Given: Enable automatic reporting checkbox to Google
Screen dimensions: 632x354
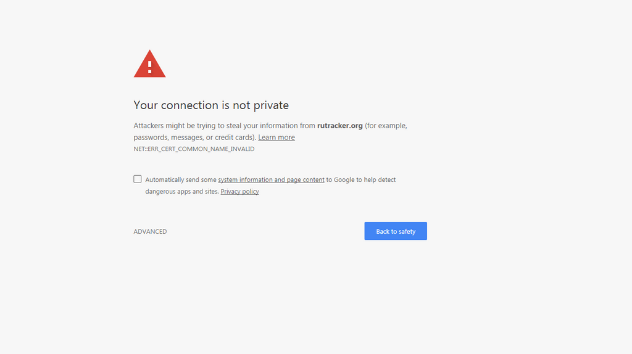Looking at the screenshot, I should [x=138, y=179].
